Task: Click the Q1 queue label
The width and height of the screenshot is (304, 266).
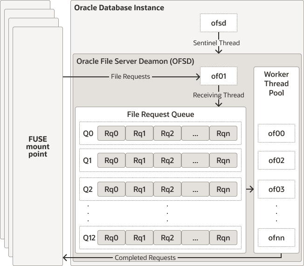Action: [x=87, y=160]
